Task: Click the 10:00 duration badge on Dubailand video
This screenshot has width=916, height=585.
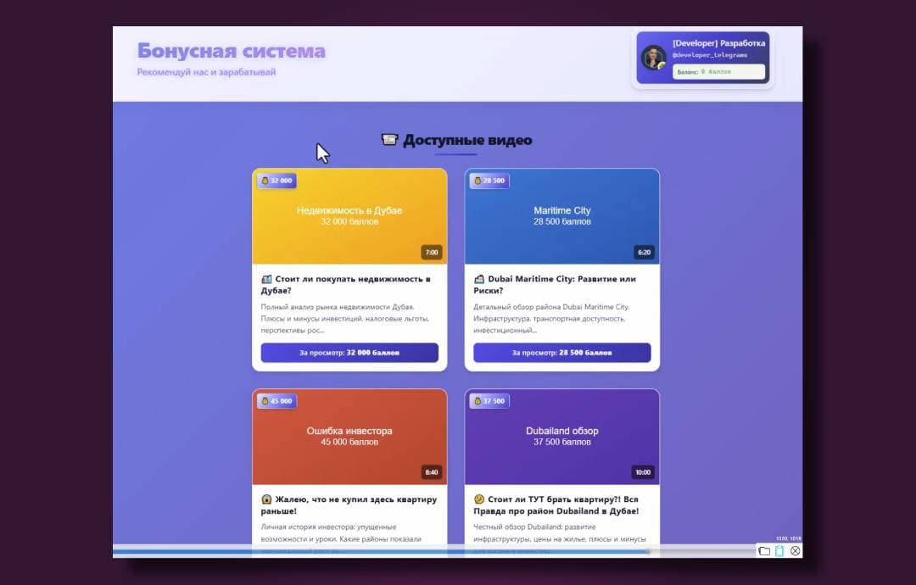Action: [x=643, y=472]
